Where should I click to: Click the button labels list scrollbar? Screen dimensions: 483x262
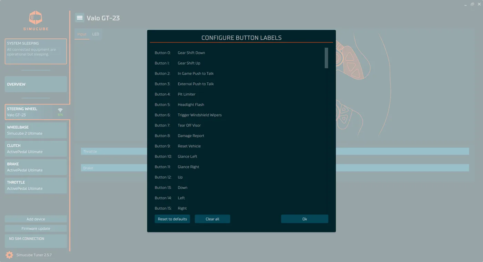click(x=326, y=58)
